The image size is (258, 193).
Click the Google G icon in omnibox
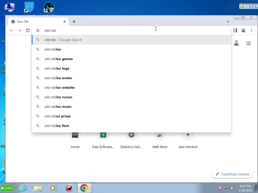(38, 30)
